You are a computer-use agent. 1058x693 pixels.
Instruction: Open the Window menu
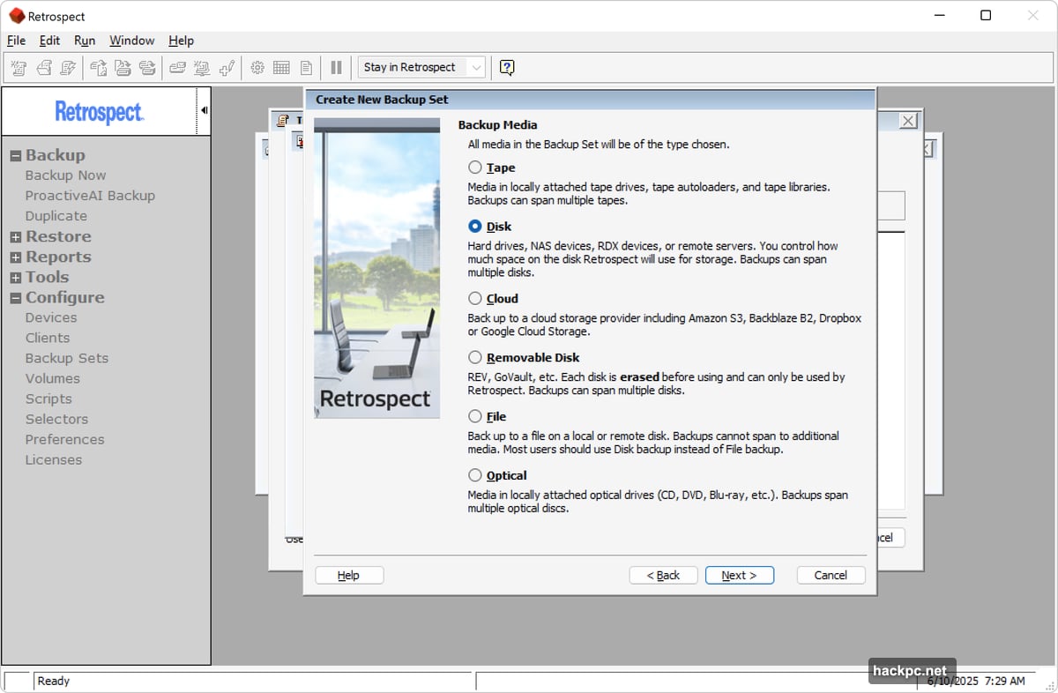point(131,41)
